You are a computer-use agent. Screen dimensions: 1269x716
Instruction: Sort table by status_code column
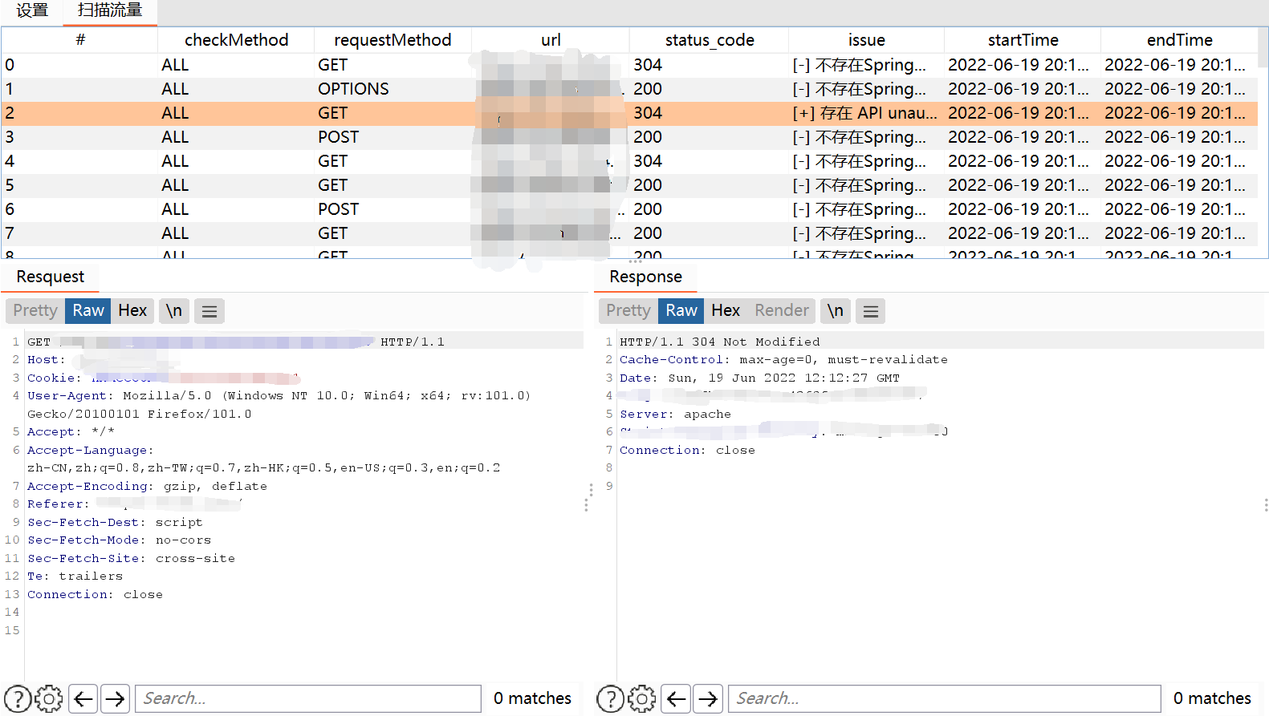pyautogui.click(x=710, y=40)
